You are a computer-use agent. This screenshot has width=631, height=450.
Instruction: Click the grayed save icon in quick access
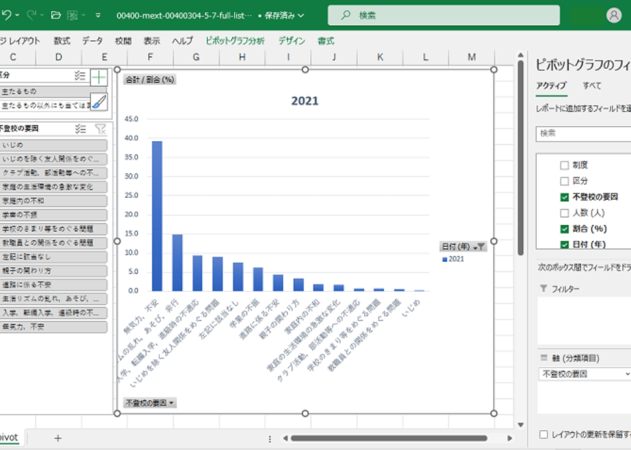[x=72, y=15]
